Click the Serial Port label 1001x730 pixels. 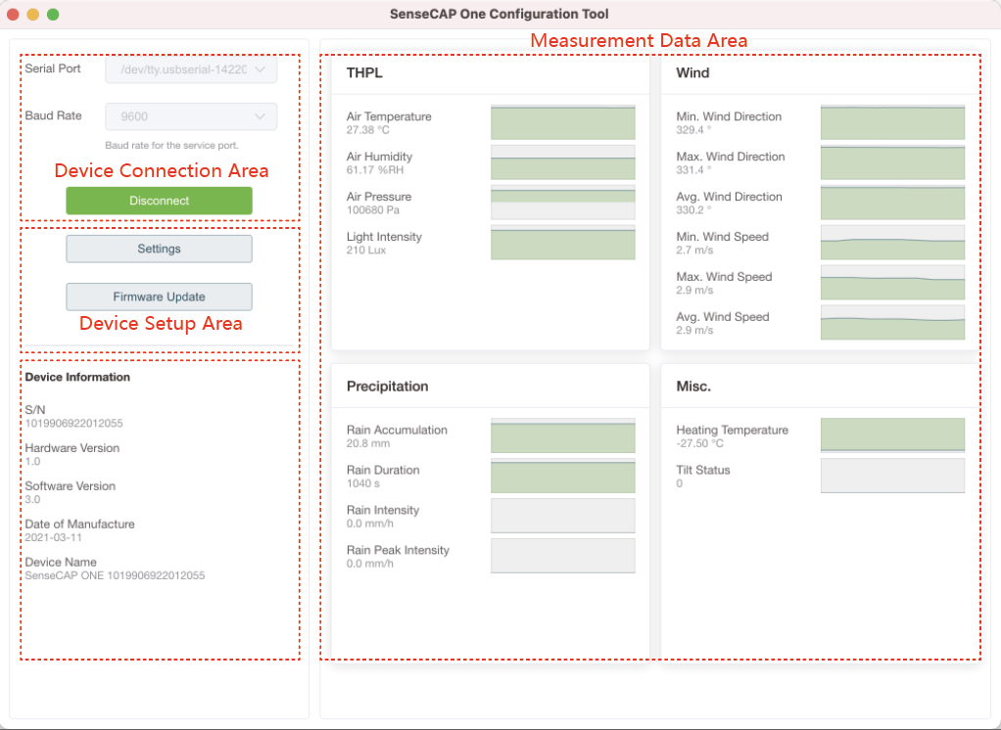53,68
